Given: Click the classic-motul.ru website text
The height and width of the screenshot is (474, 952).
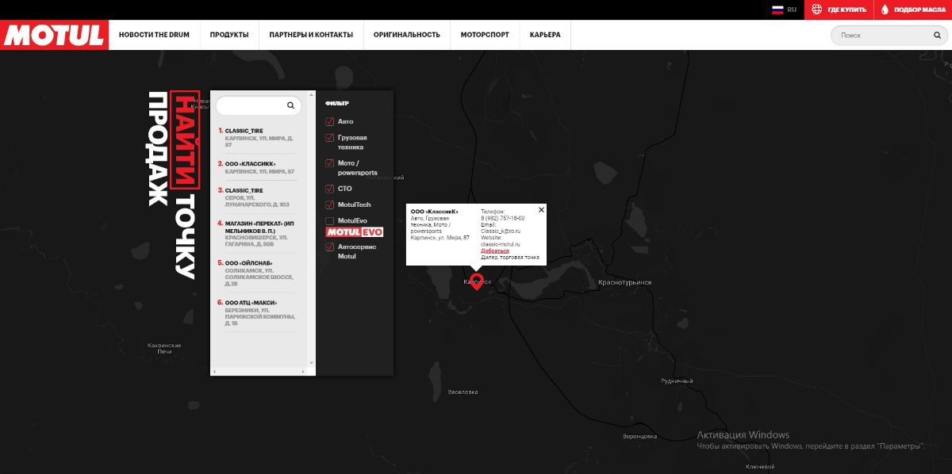Looking at the screenshot, I should tap(502, 243).
